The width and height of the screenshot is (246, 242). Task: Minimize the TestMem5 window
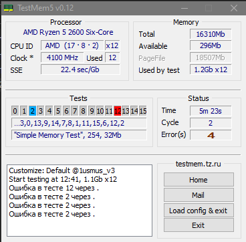click(x=184, y=8)
